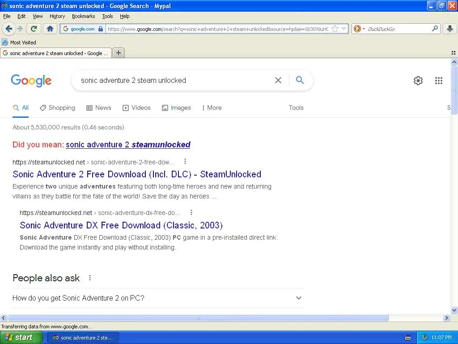
Task: Open the DuckDuckGo search engine selector
Action: click(x=359, y=29)
